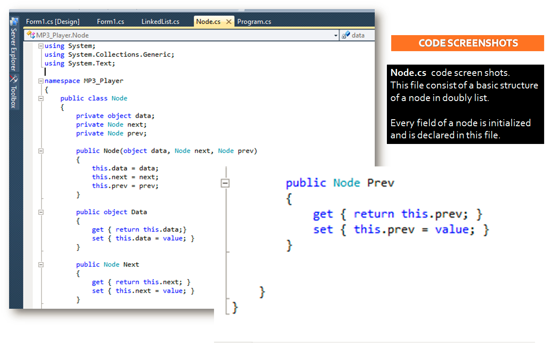
Task: Click the 'get { return this.prev; }' line
Action: point(398,214)
